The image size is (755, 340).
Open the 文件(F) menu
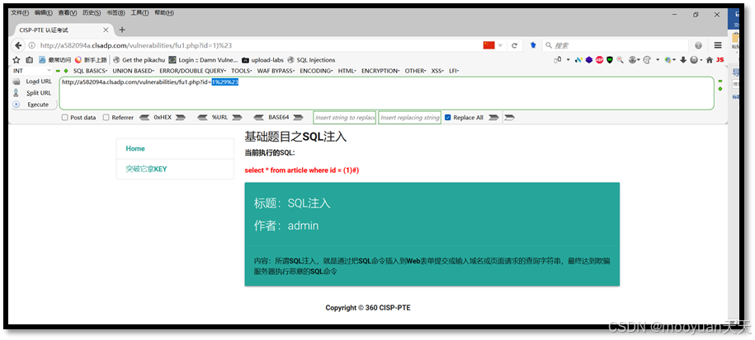point(20,13)
